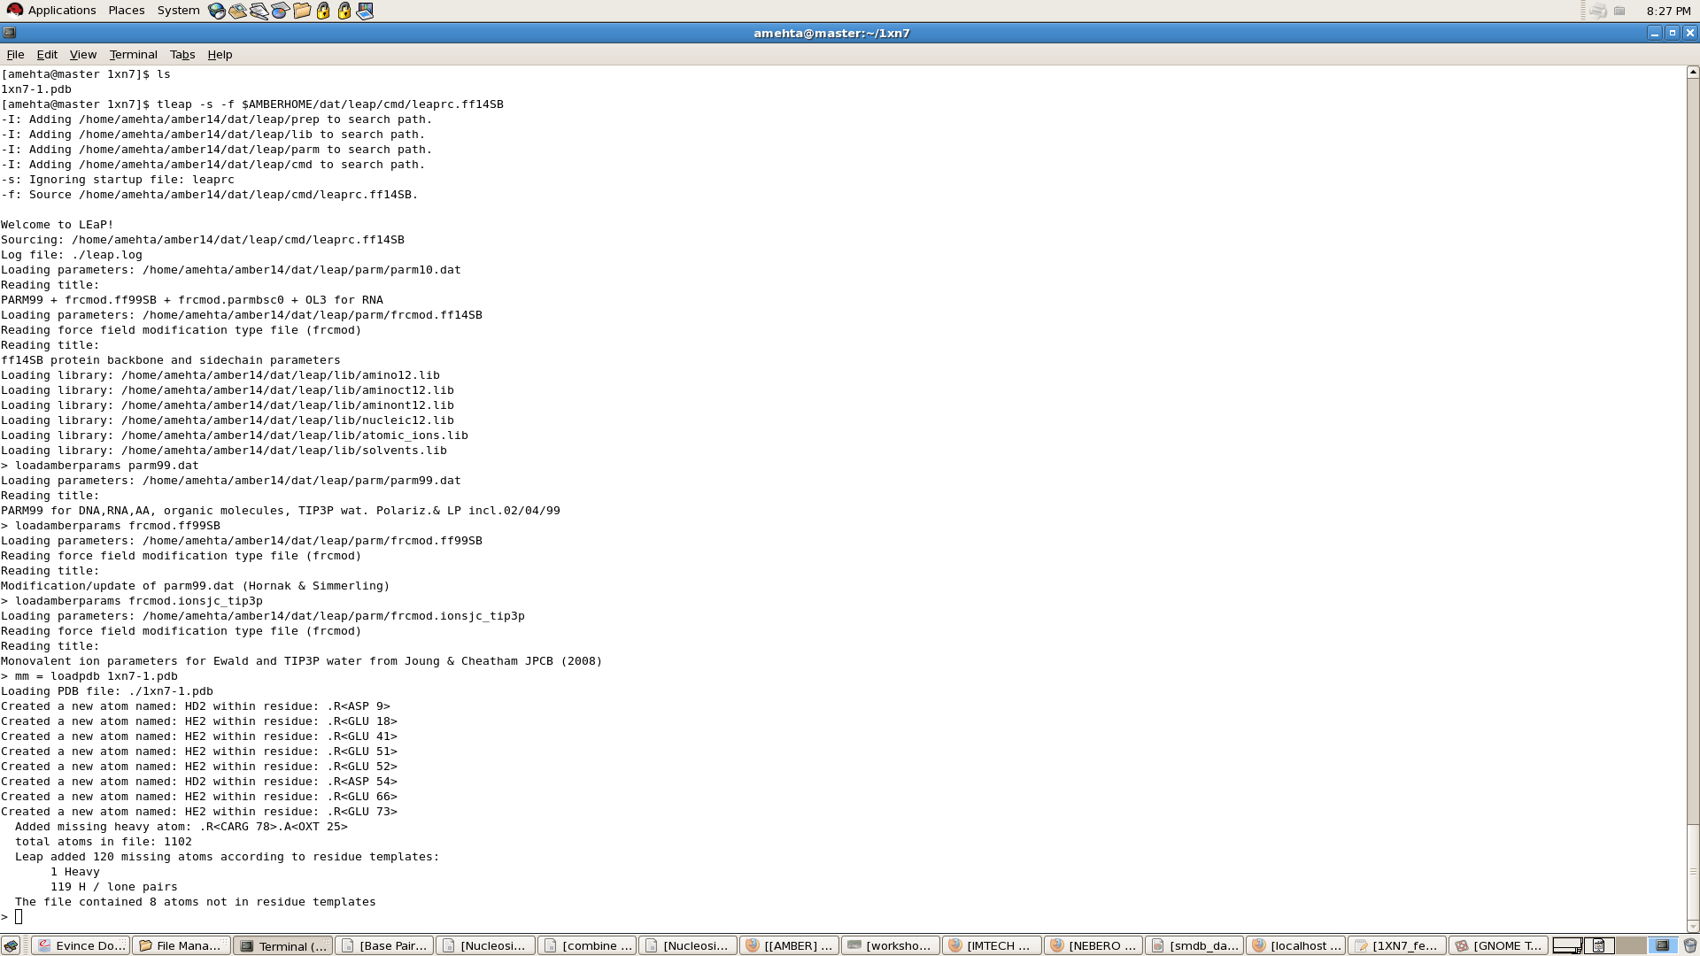
Task: Launch the web browser globe icon
Action: 217,11
